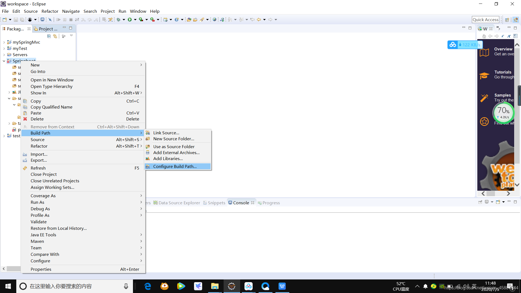
Task: Open Eclipse from the Windows taskbar
Action: (x=231, y=286)
